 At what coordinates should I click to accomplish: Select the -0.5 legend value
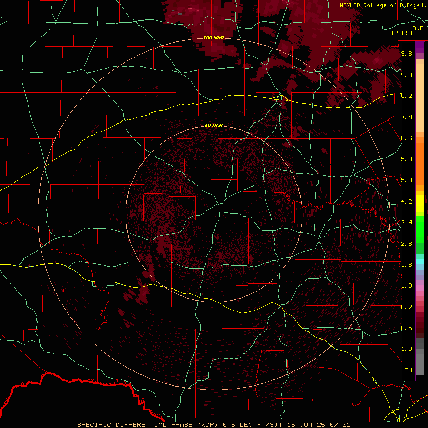click(x=405, y=328)
